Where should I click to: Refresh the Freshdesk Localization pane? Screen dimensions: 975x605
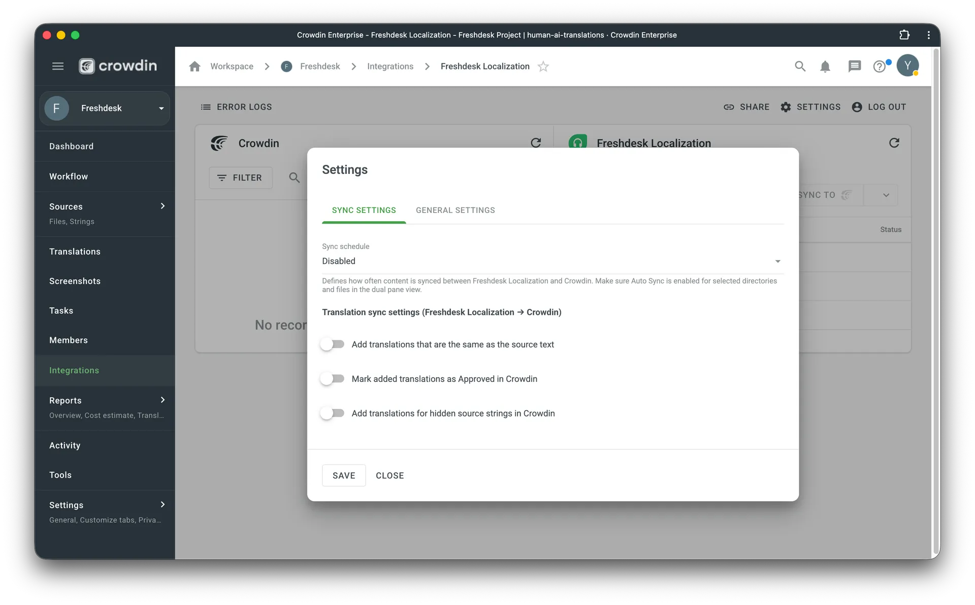(x=894, y=143)
